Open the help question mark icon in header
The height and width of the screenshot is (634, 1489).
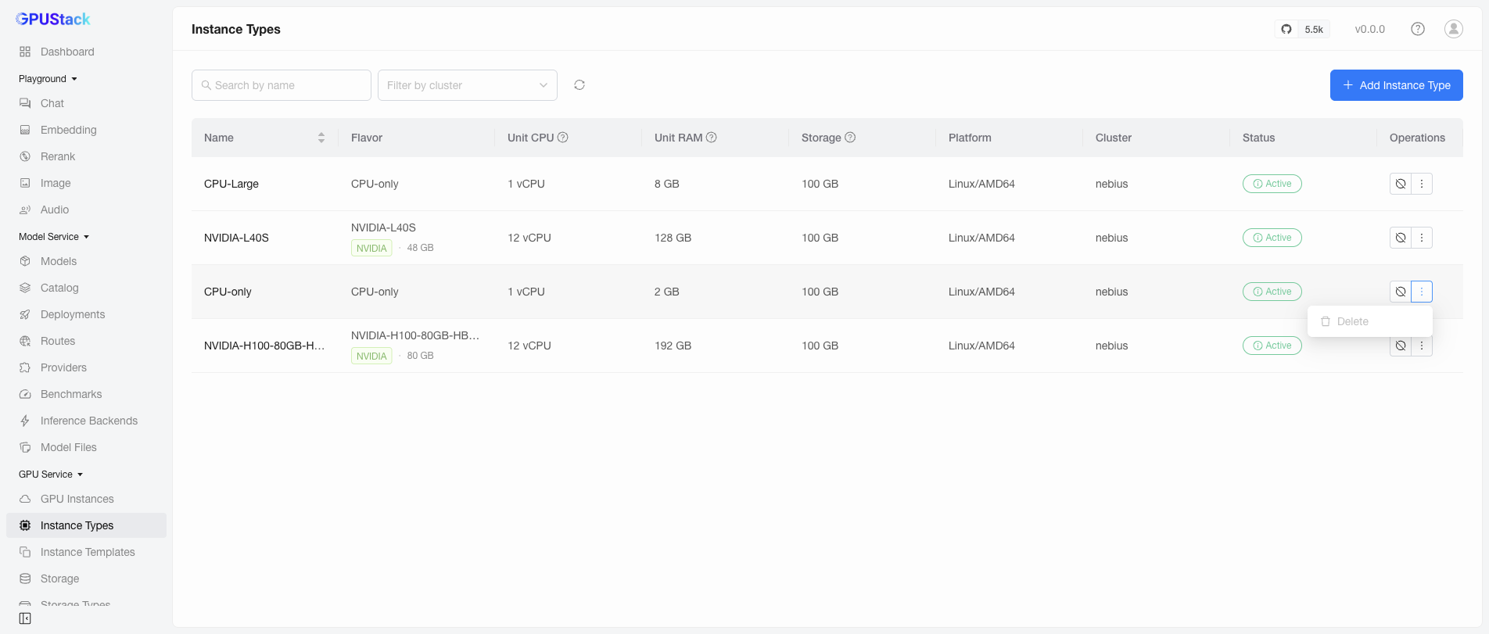point(1418,29)
